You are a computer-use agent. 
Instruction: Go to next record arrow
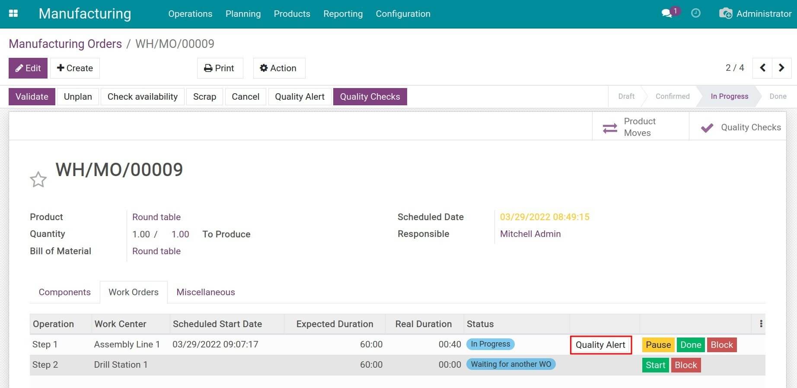coord(781,68)
